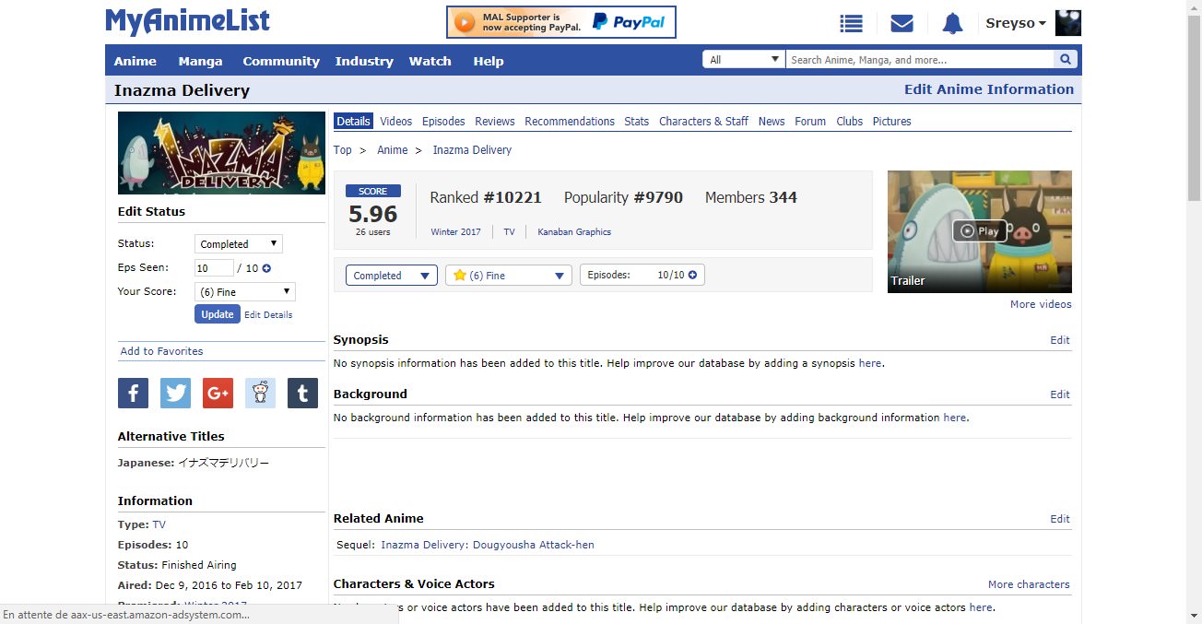This screenshot has height=624, width=1202.
Task: Share on Reddit icon
Action: click(x=260, y=394)
